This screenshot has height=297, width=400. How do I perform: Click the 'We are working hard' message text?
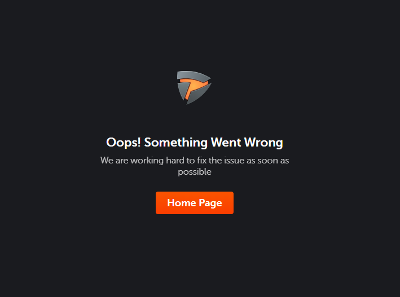click(195, 166)
